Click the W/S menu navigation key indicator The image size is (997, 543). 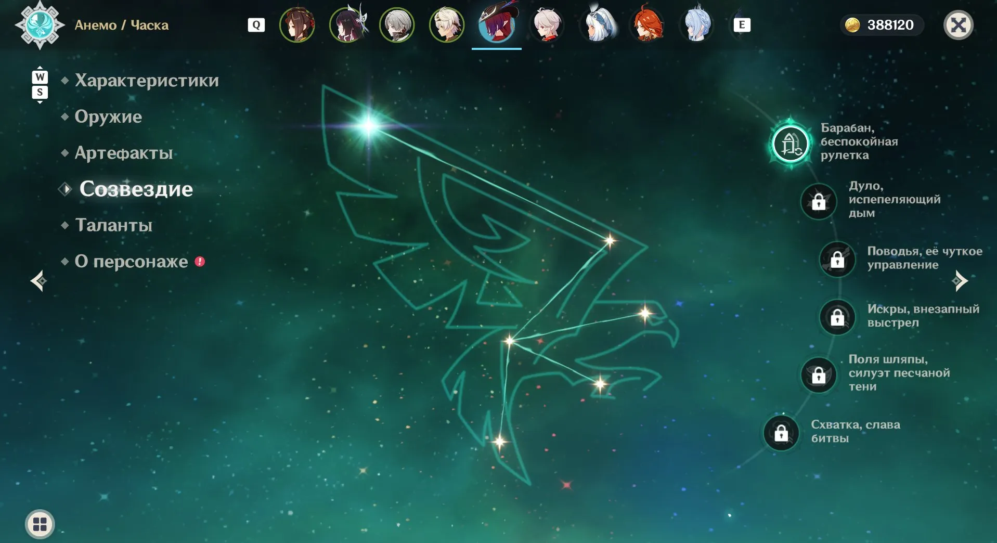pos(40,85)
